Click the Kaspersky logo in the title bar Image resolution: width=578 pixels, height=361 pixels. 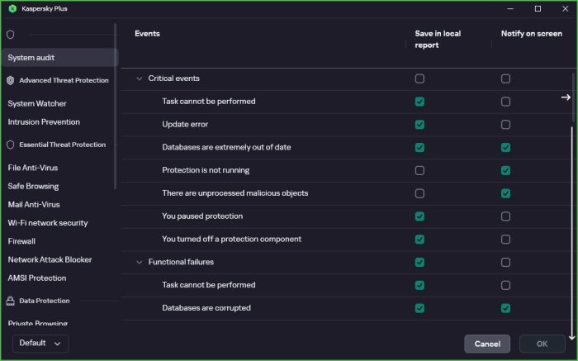(12, 8)
